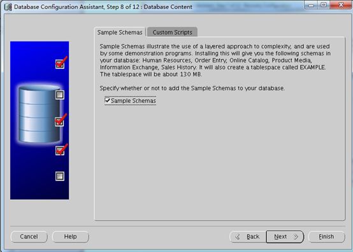Screen dimensions: 353x252
Task: Click the bottom empty box on the blue panel
Action: pyautogui.click(x=60, y=176)
